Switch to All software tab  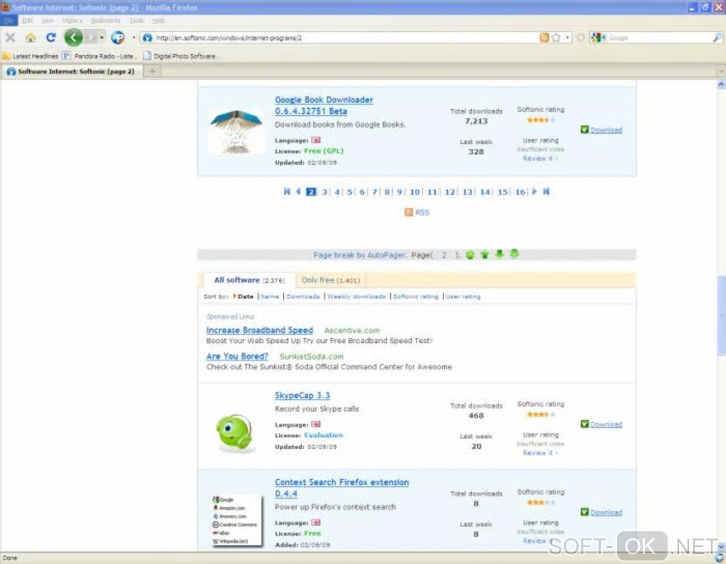[x=248, y=280]
